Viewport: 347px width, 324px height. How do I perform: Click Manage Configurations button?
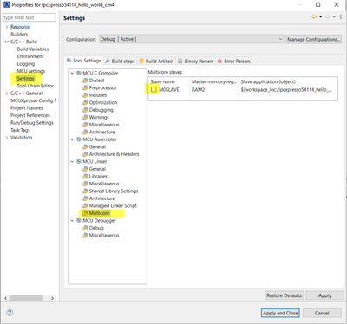pyautogui.click(x=314, y=39)
